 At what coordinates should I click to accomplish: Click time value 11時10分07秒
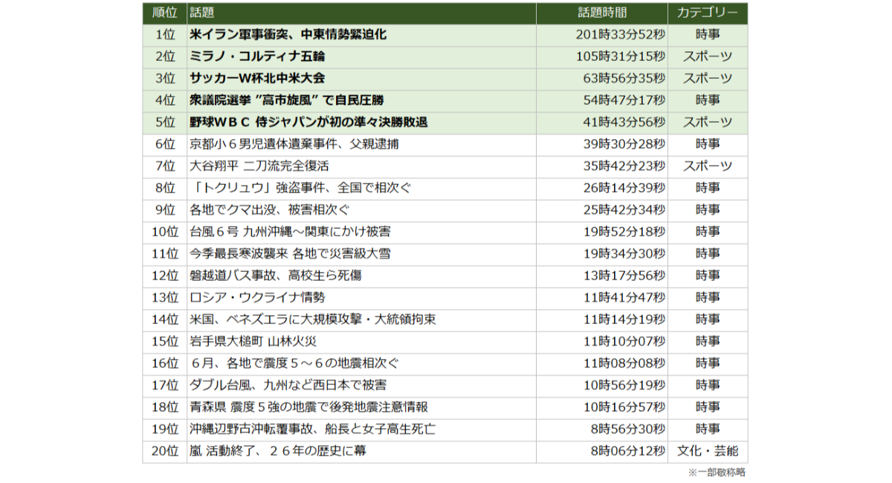[x=624, y=341]
